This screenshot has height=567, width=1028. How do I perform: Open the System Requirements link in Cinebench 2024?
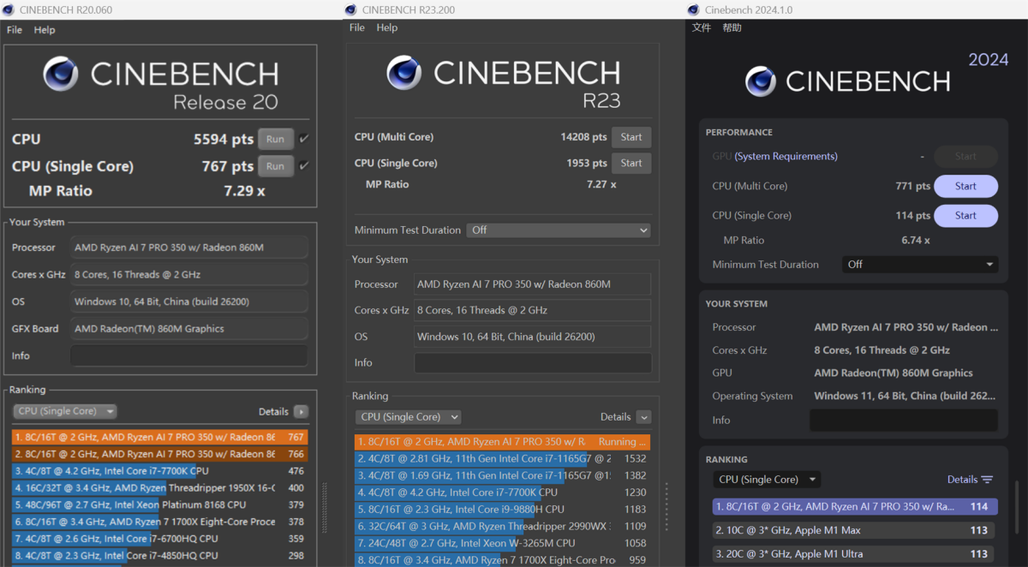[x=786, y=157]
